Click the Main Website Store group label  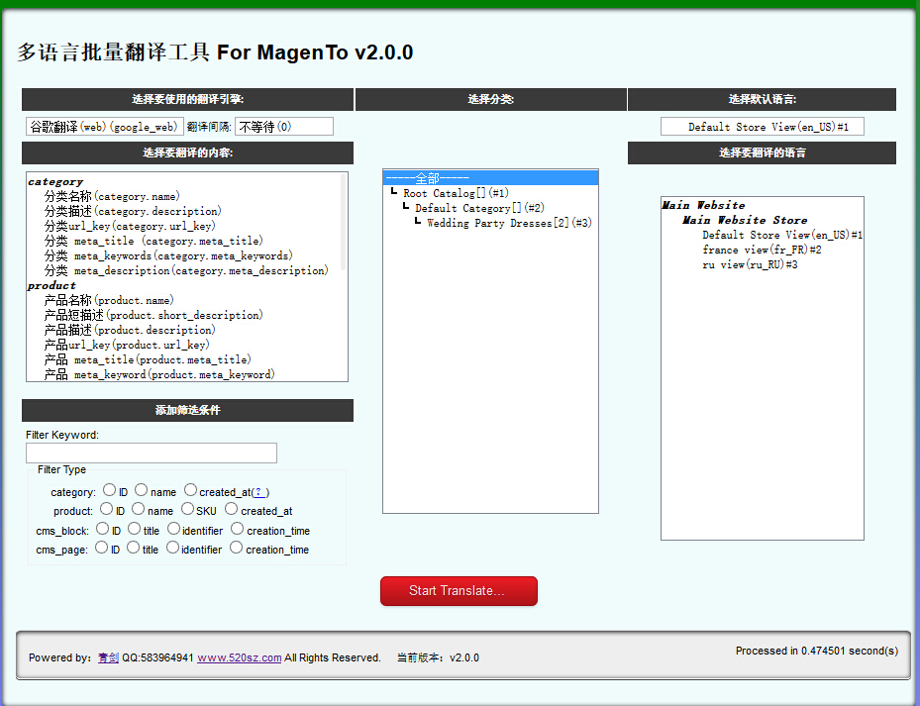click(745, 220)
